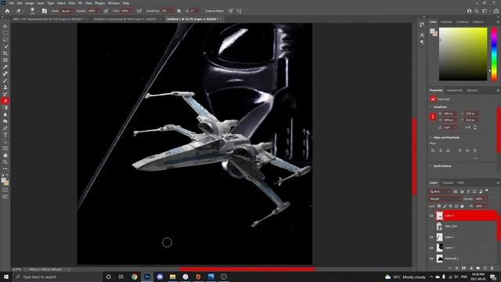
Task: Open the collapsed History panel icon
Action: click(x=422, y=24)
